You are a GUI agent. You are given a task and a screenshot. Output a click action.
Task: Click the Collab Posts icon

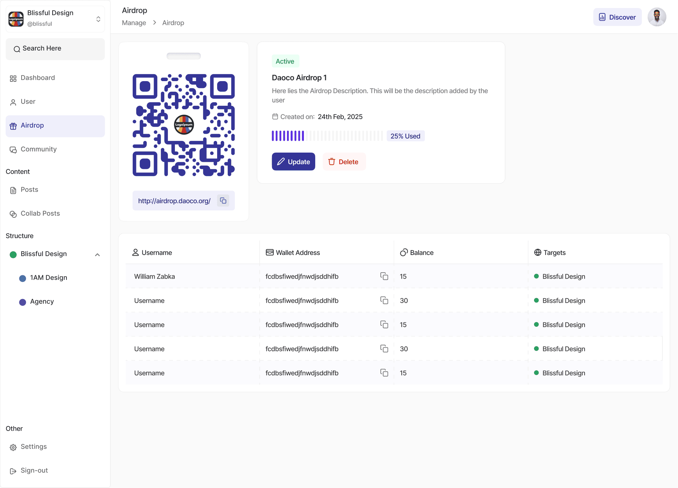pyautogui.click(x=13, y=214)
